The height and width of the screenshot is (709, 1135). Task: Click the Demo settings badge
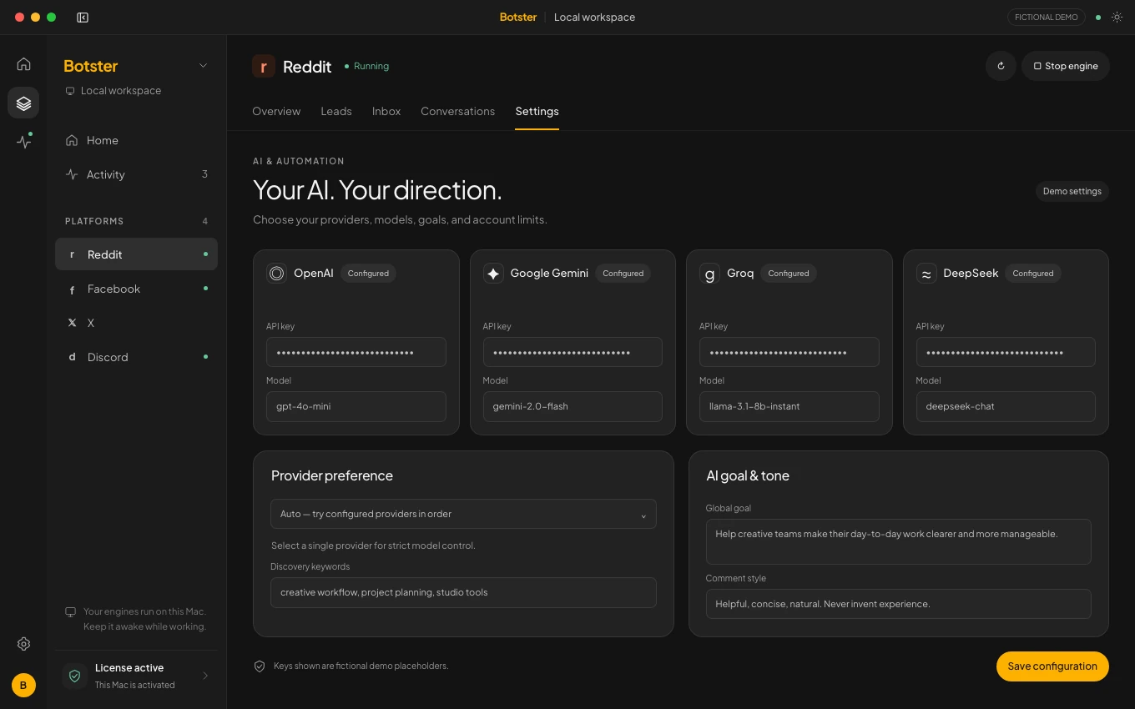[x=1072, y=191]
